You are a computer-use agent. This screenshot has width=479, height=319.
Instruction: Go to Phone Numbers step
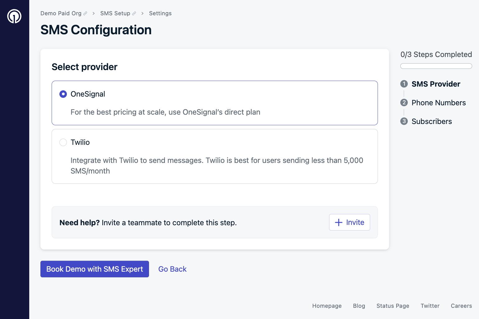click(x=439, y=103)
